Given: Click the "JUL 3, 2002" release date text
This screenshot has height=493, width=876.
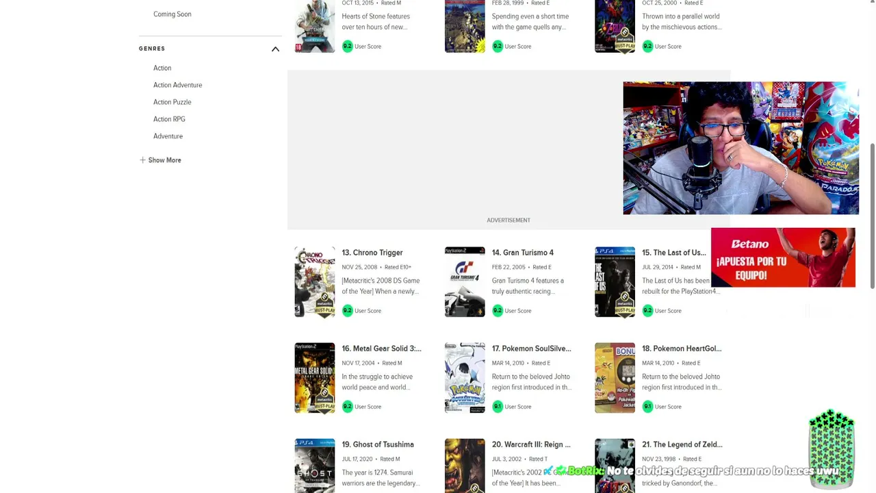Looking at the screenshot, I should 506,459.
